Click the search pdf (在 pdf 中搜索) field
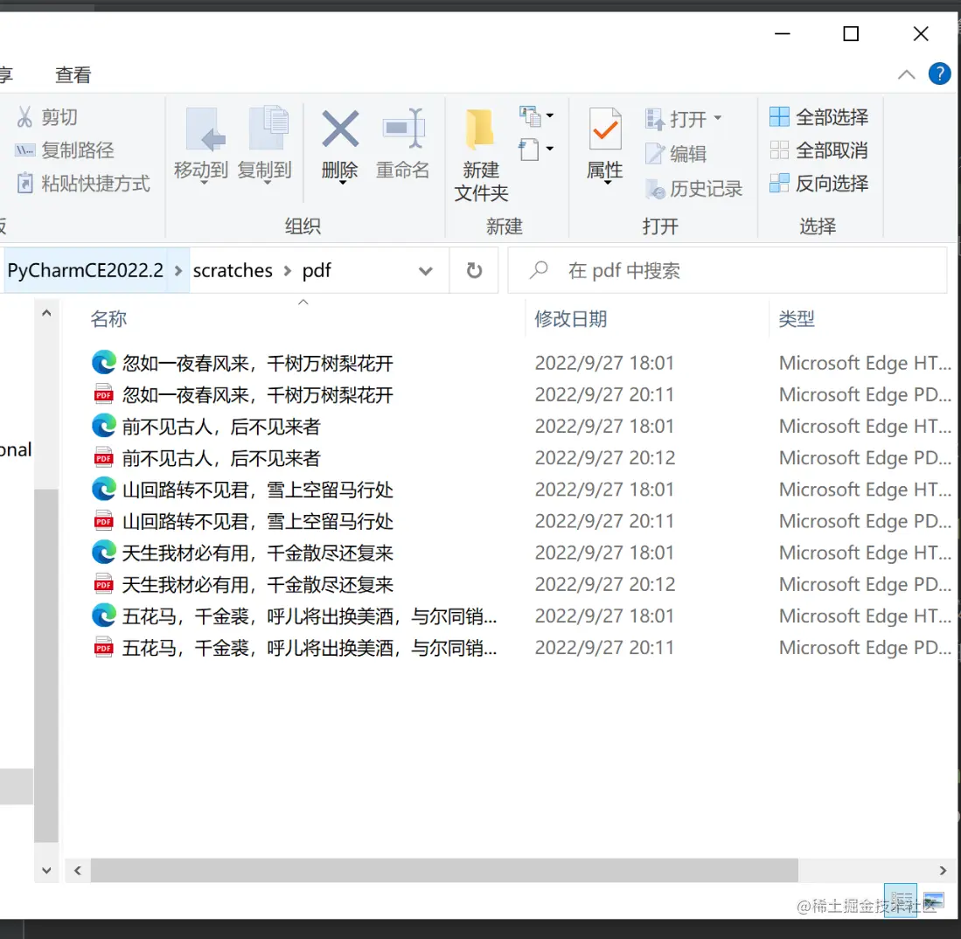 click(728, 270)
